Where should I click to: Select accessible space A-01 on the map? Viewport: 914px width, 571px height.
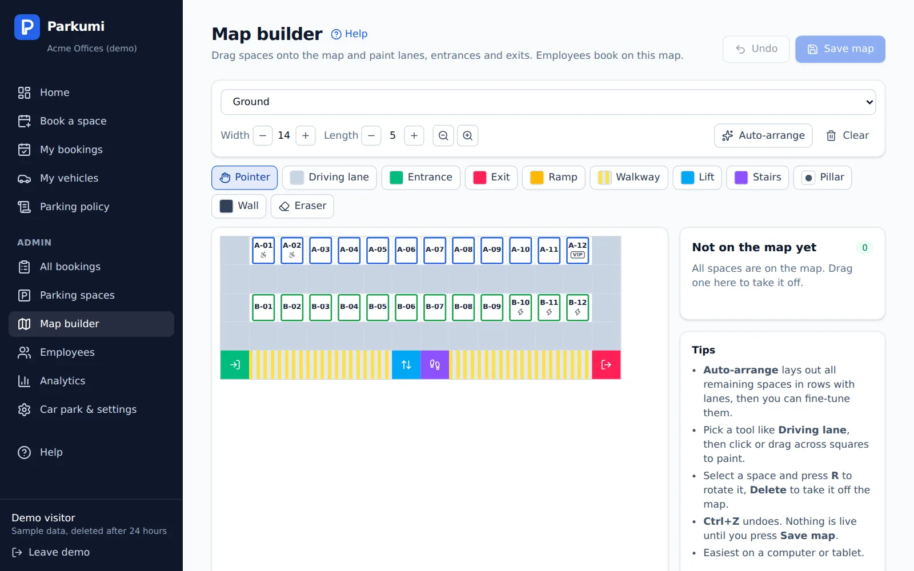(x=263, y=250)
